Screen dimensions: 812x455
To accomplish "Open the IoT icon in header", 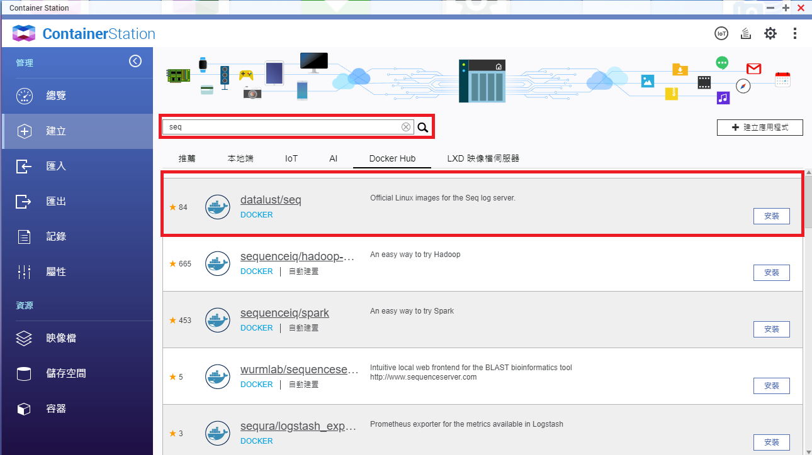I will (x=721, y=33).
